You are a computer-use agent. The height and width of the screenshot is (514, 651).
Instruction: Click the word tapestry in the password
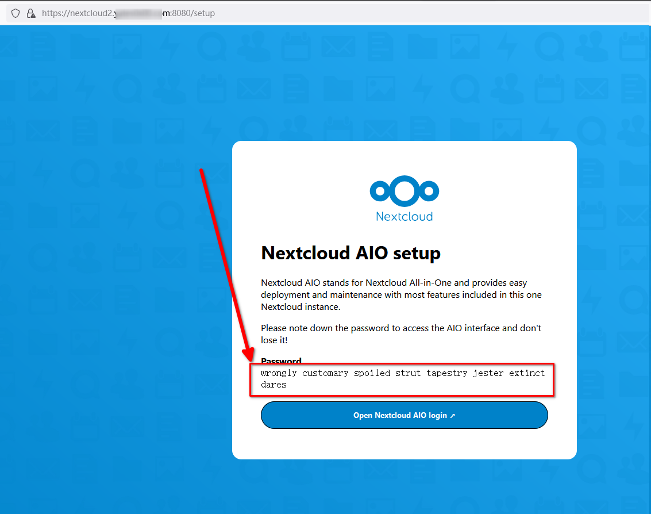(447, 373)
